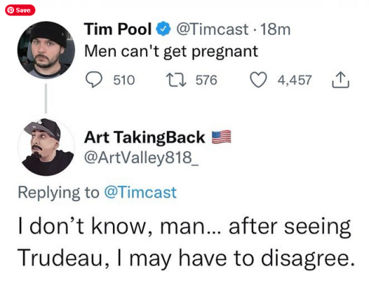This screenshot has height=297, width=369.
Task: Click the American flag emoji
Action: 221,137
